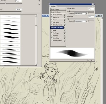Image resolution: width=106 pixels, height=104 pixels.
Task: Open the Opacity Jitter Control dropdown
Action: click(81, 14)
